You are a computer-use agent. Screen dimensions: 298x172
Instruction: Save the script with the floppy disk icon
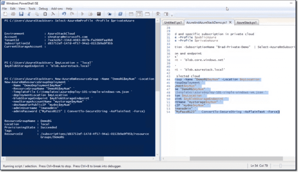21,14
